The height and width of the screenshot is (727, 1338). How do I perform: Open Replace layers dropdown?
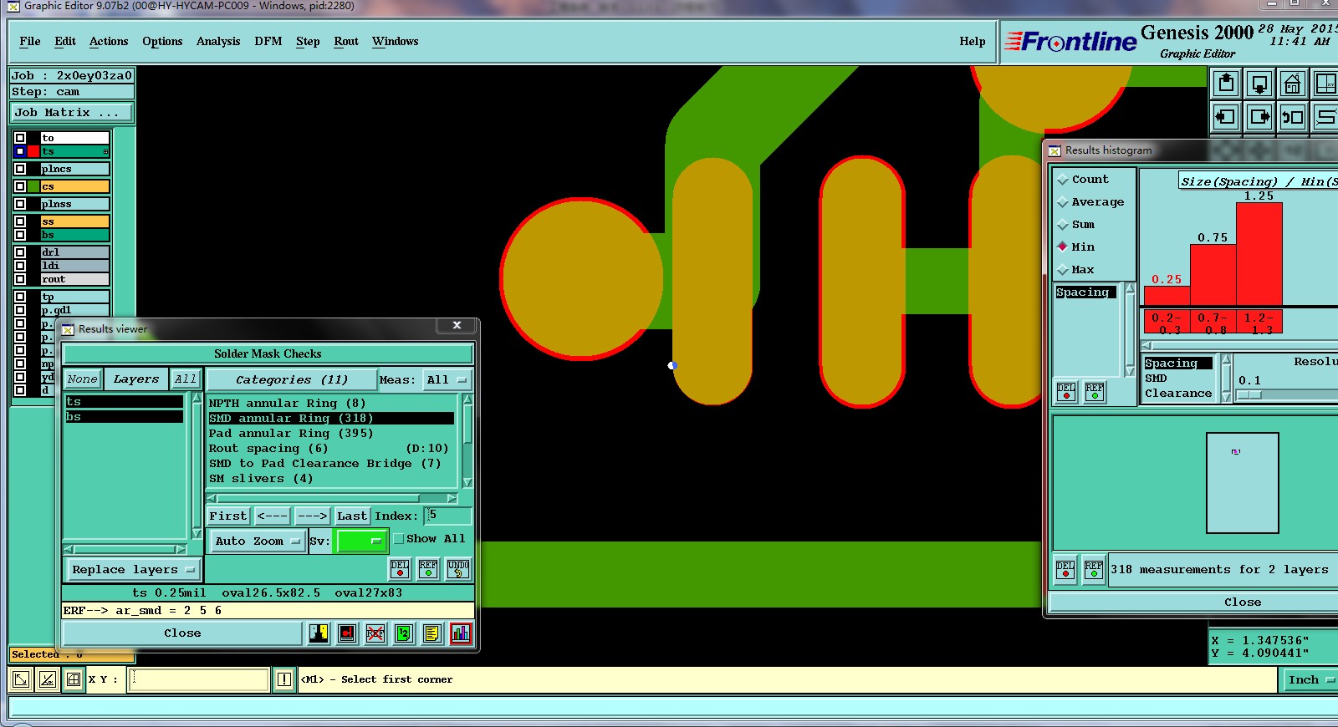point(133,570)
